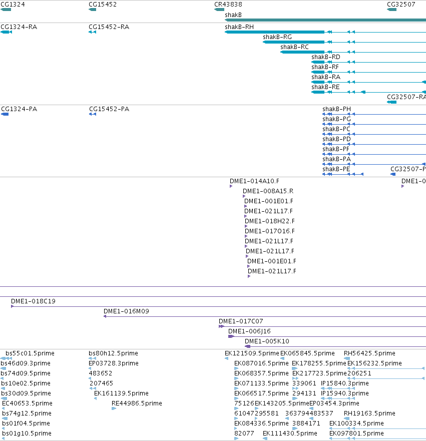Click the CR43838 gene label
Image resolution: width=426 pixels, height=441 pixels.
[x=228, y=5]
